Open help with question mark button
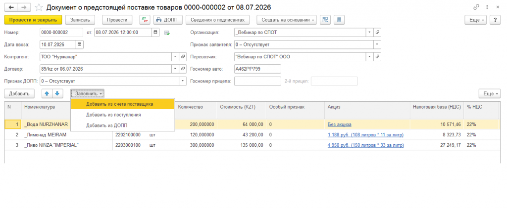The width and height of the screenshot is (507, 208). click(x=495, y=20)
